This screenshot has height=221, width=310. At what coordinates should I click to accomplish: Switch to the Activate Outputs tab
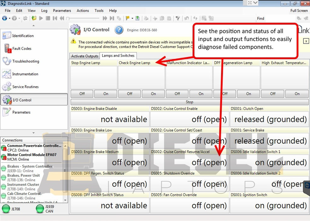tap(85, 56)
